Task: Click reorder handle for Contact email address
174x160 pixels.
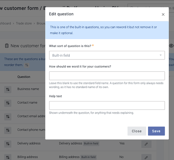Action: pos(8,117)
